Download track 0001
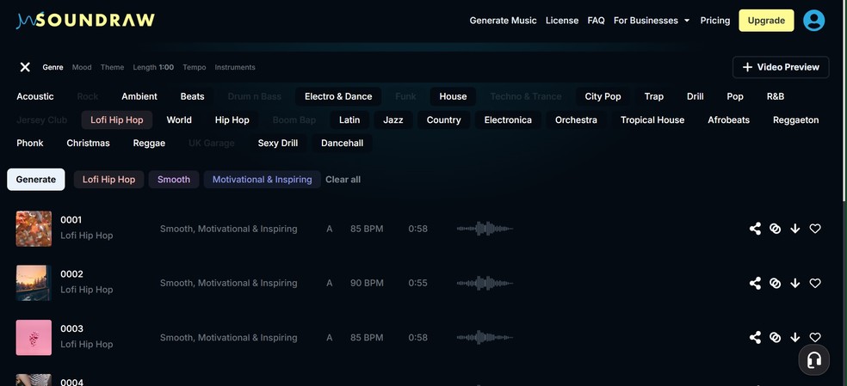Viewport: 847px width, 386px height. pyautogui.click(x=795, y=229)
